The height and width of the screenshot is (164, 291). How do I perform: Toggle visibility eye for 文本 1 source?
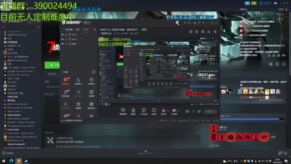pyautogui.click(x=63, y=35)
